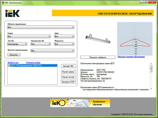This screenshot has width=158, height=118.
Task: Click the Выбрать все link
Action: (x=13, y=63)
